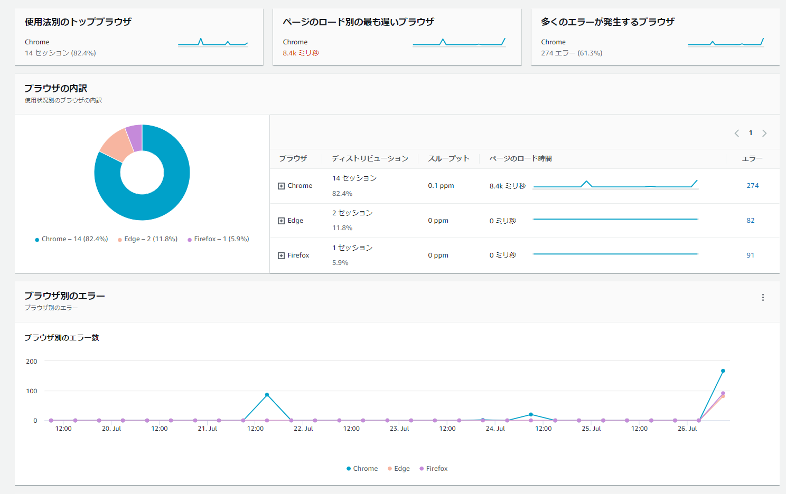Go to previous table page
Image resolution: width=786 pixels, height=494 pixels.
(737, 133)
